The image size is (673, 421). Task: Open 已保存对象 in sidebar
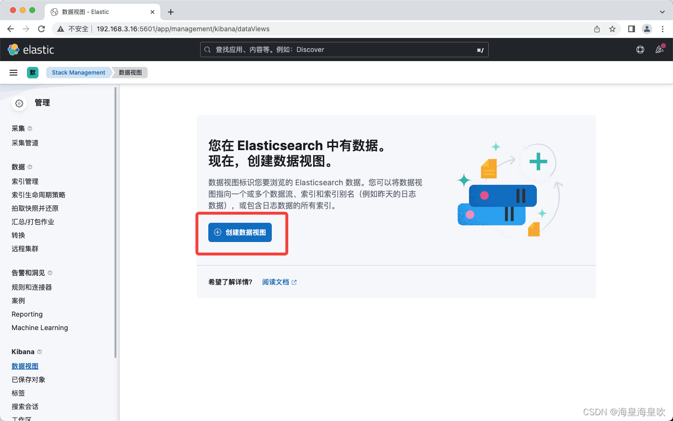[28, 380]
